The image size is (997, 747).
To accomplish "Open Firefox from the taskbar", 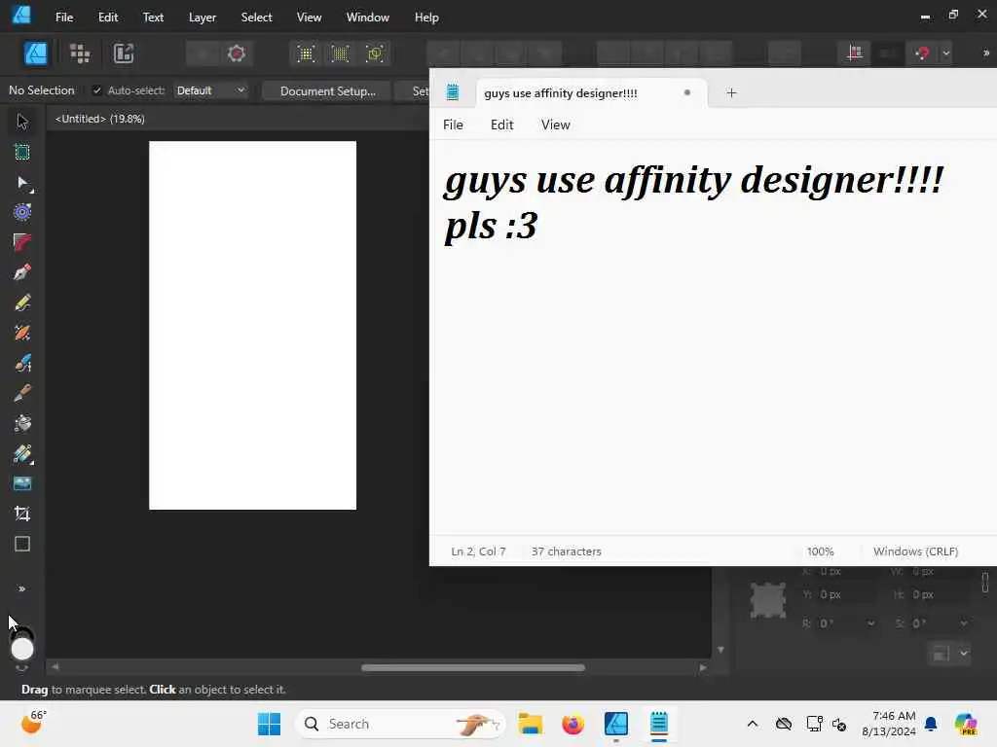I will (x=572, y=724).
